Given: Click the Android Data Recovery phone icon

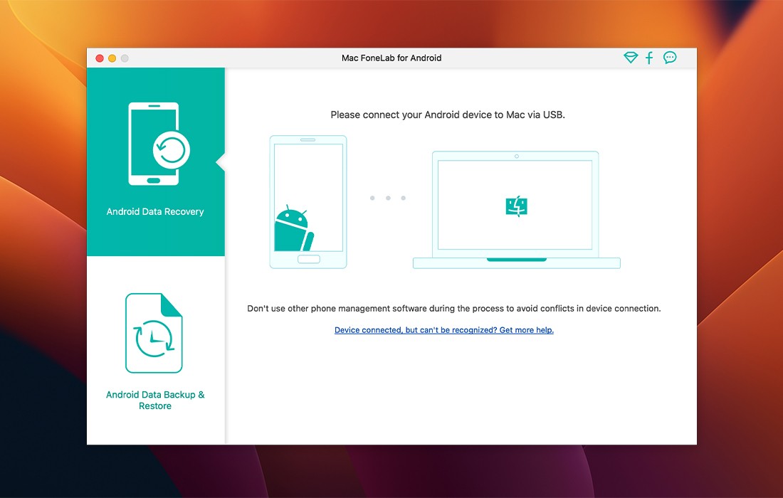Looking at the screenshot, I should click(154, 144).
